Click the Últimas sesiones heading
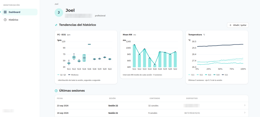 coord(72,91)
